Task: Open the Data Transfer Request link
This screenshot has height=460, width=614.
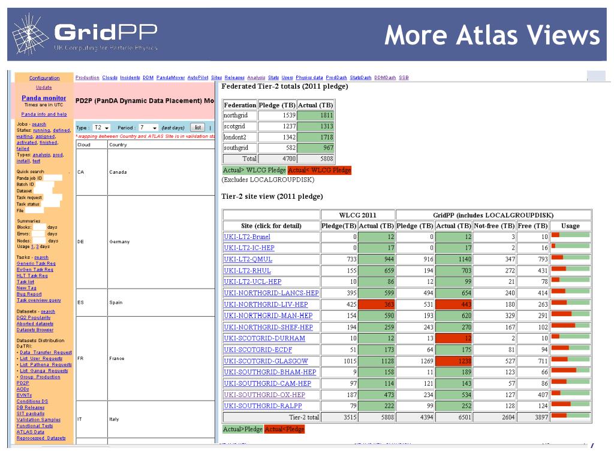Action: (x=46, y=352)
